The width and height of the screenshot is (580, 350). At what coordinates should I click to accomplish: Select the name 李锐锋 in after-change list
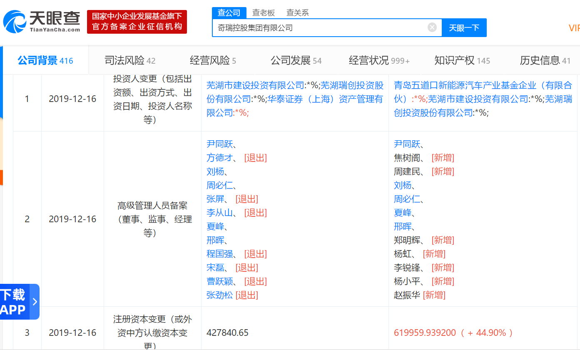407,268
